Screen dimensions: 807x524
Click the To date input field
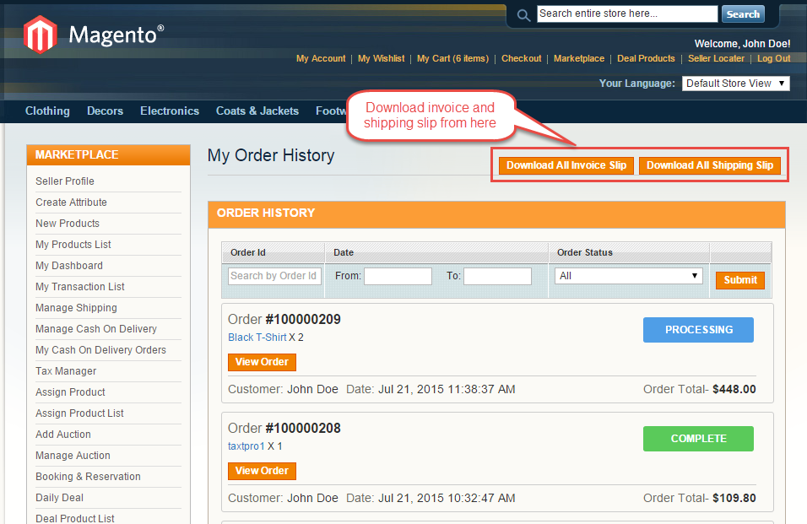pyautogui.click(x=497, y=276)
